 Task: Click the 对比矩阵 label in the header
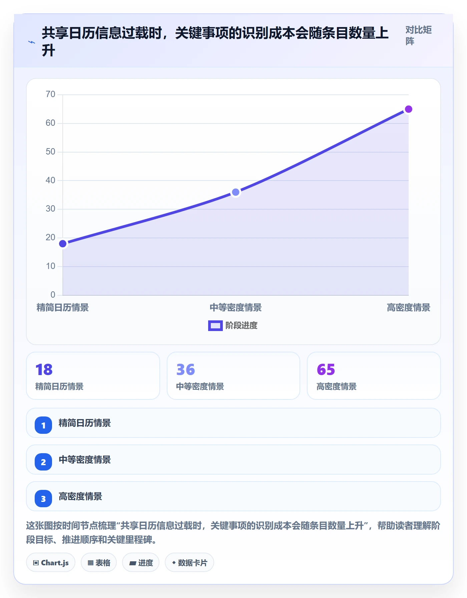click(418, 35)
